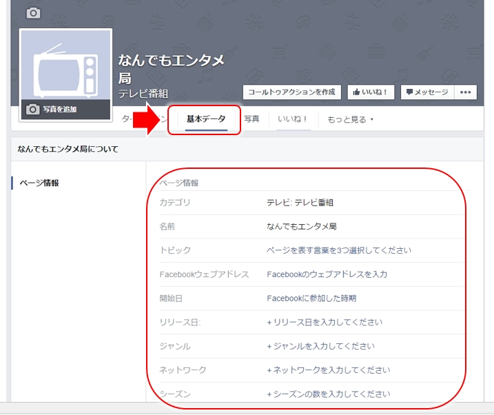Viewport: 494px width, 415px height.
Task: Click + ジャンルを入力してください link
Action: 321,346
